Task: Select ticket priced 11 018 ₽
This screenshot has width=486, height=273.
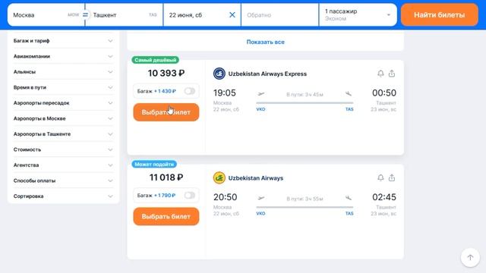Action: 166,216
